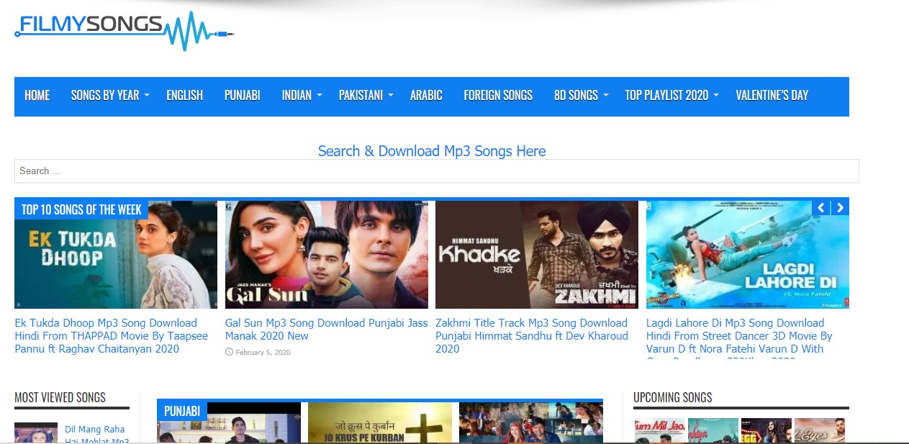
Task: Open Ek Tukda Dhoop Mp3 Song Download link
Action: click(x=112, y=336)
